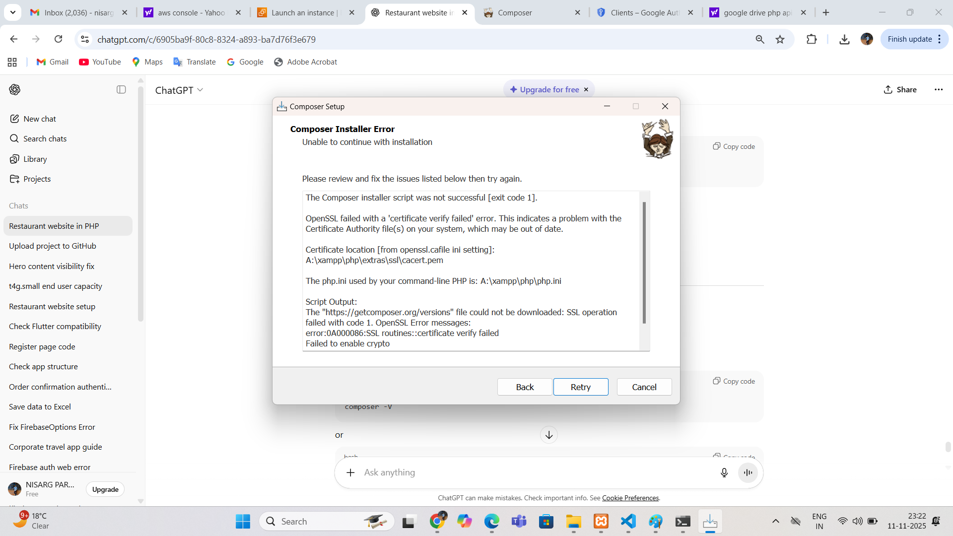953x536 pixels.
Task: Click the scroll-to-bottom arrow button
Action: point(548,435)
